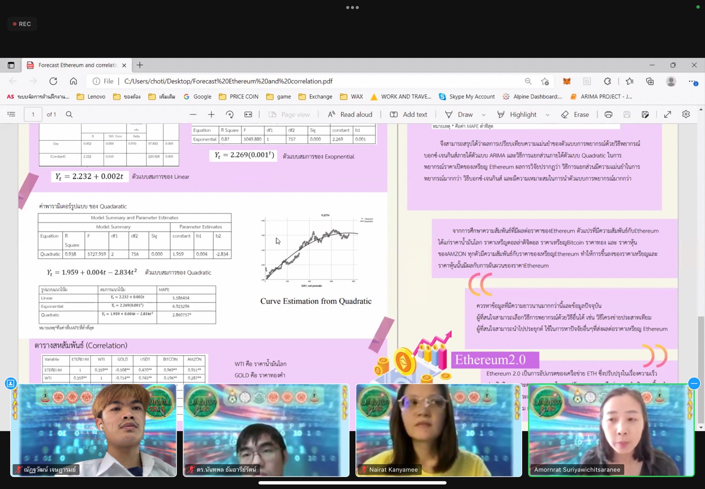Open the WORK AND TRAVEL bookmark
This screenshot has height=489, width=705.
coord(401,97)
